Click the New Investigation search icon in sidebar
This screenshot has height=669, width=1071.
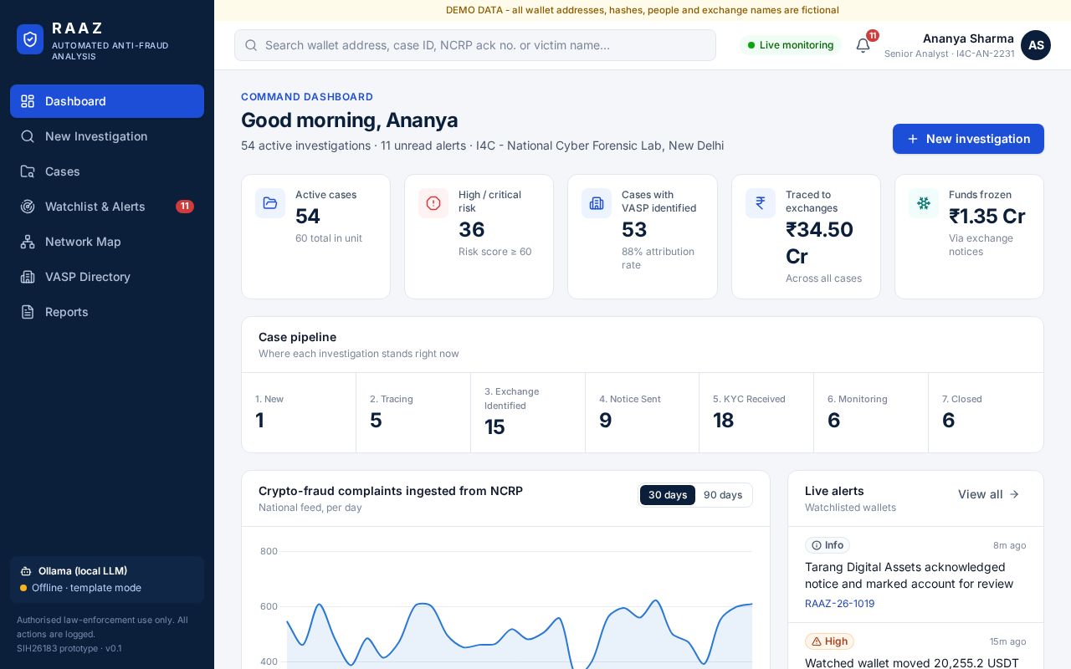point(28,136)
